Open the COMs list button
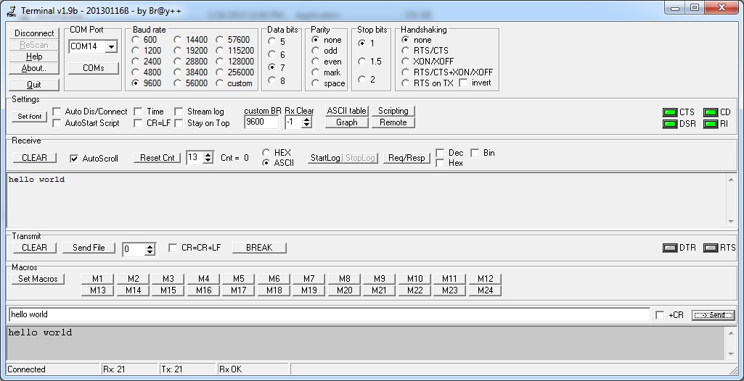 [x=94, y=68]
